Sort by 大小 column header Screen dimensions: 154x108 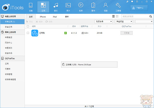99,26
